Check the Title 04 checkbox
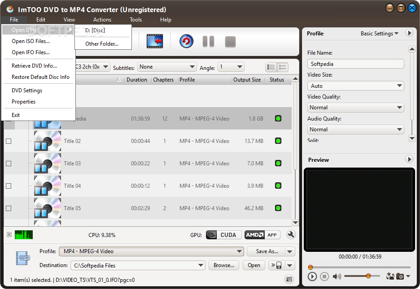The width and height of the screenshot is (420, 289). tap(9, 186)
